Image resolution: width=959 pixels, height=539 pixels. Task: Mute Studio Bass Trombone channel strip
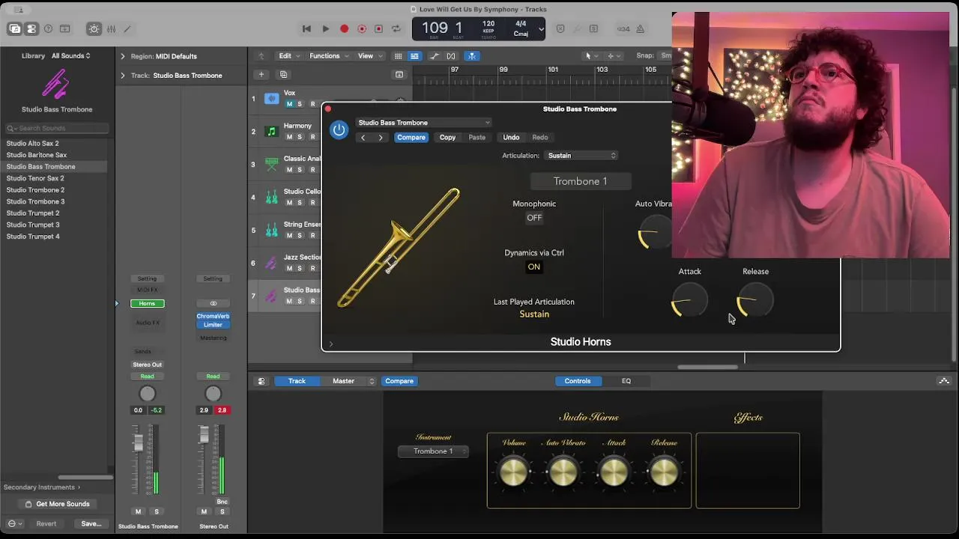(138, 511)
